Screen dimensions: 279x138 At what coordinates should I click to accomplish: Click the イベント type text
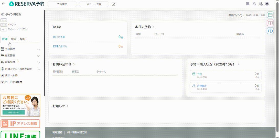click(x=12, y=25)
